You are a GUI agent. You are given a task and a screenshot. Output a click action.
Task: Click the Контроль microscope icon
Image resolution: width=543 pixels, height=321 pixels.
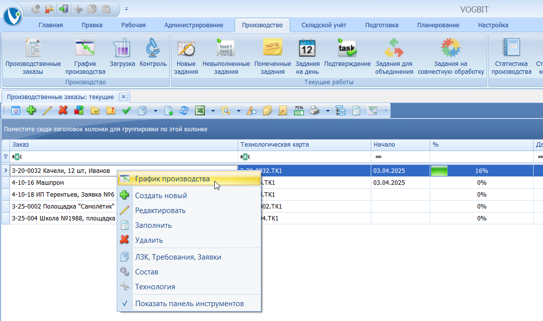coord(153,49)
